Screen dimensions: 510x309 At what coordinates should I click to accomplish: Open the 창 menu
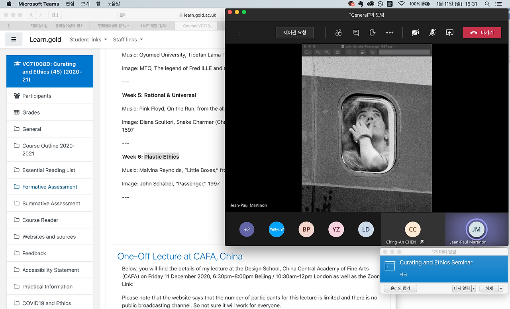pos(98,4)
